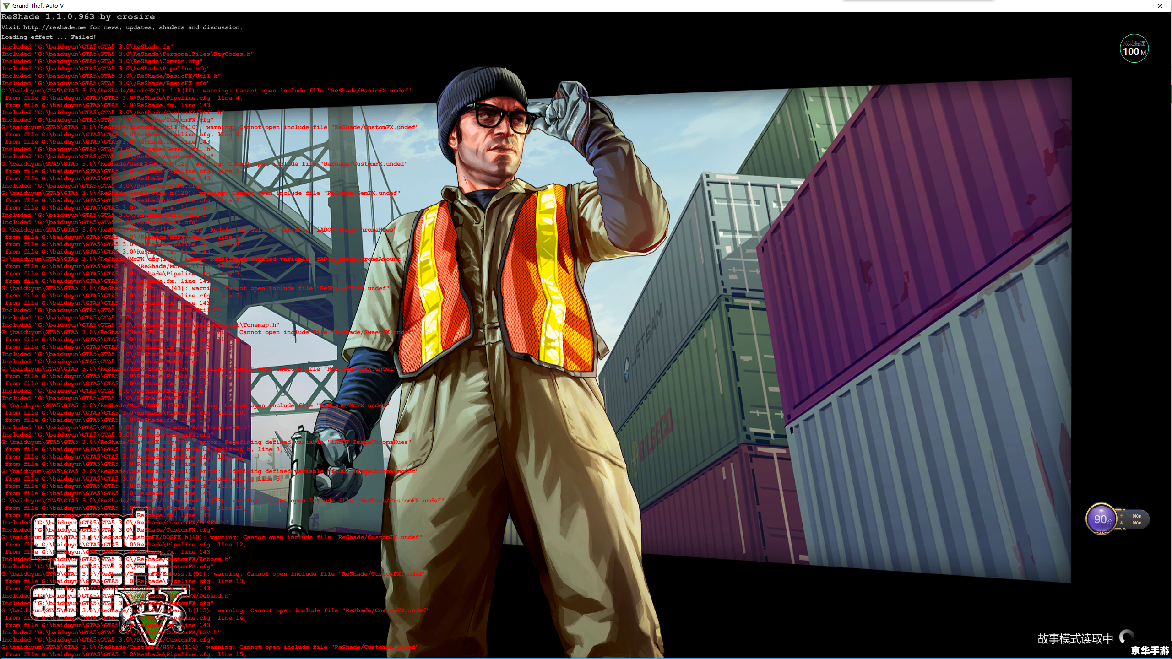Click the loading spinner beside 故事模式读取中
The height and width of the screenshot is (659, 1172).
[x=1127, y=637]
